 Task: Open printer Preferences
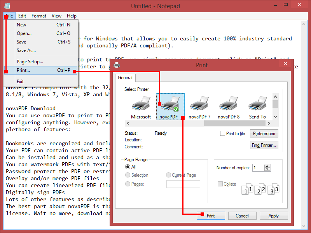coord(264,134)
